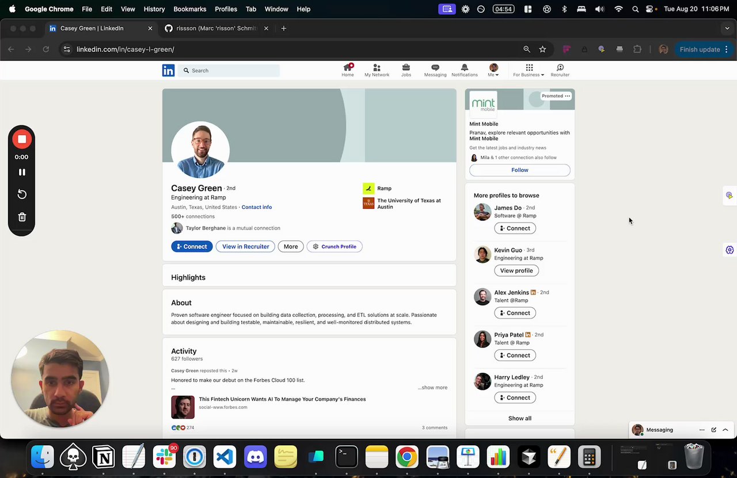Viewport: 737px width, 478px height.
Task: Open Chrome tab search chevron
Action: coord(727,28)
